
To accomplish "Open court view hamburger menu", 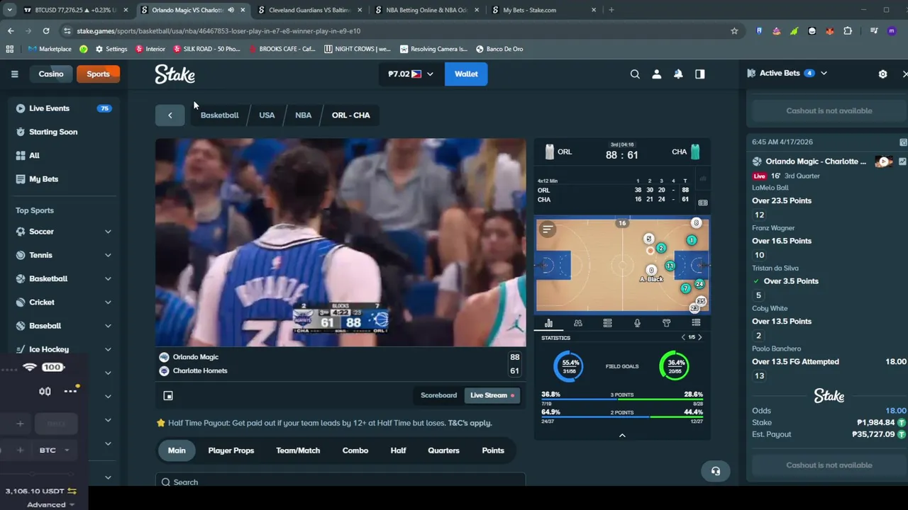I will pyautogui.click(x=547, y=229).
